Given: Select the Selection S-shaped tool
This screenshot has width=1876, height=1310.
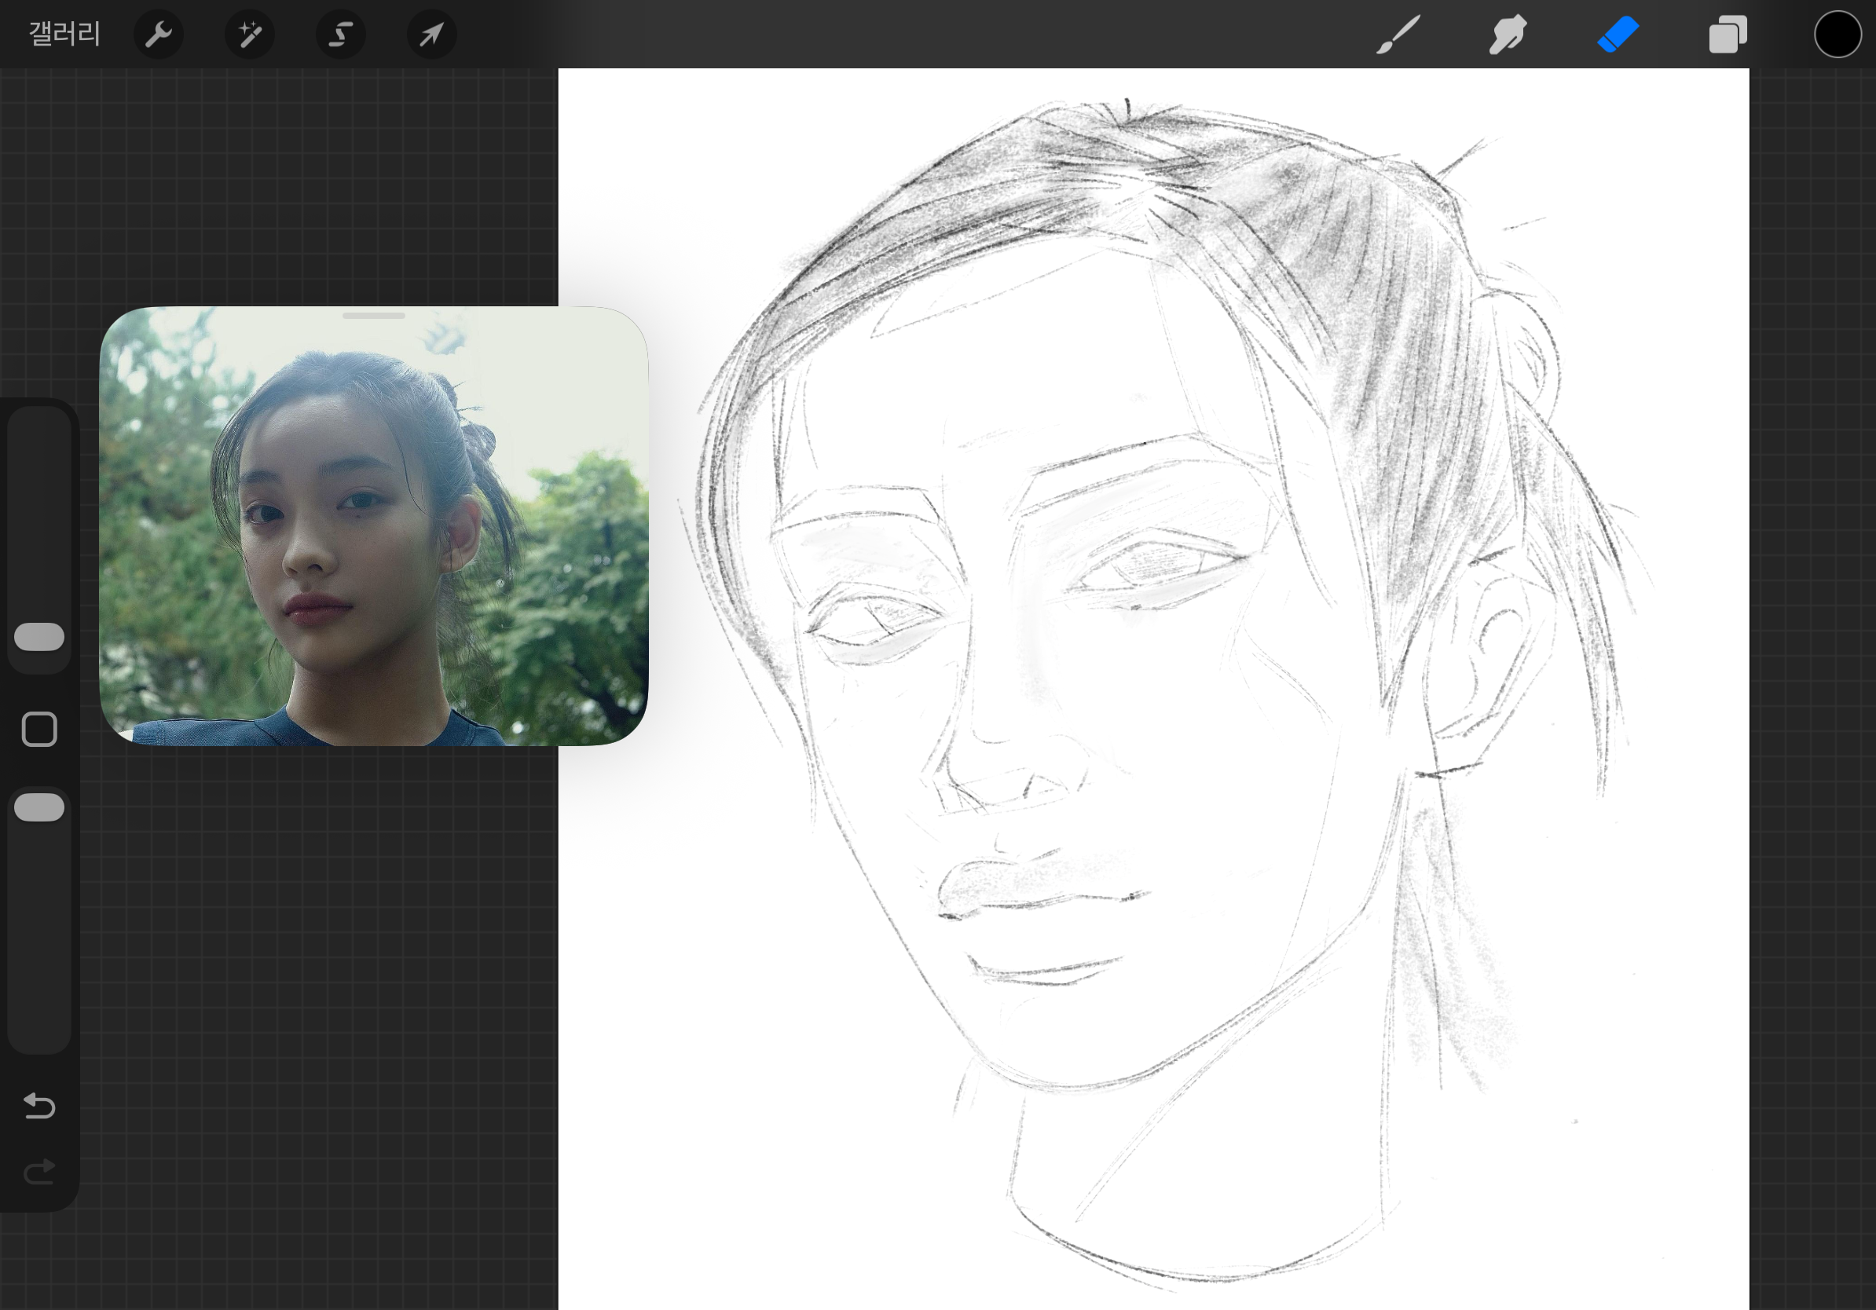Looking at the screenshot, I should coord(341,35).
